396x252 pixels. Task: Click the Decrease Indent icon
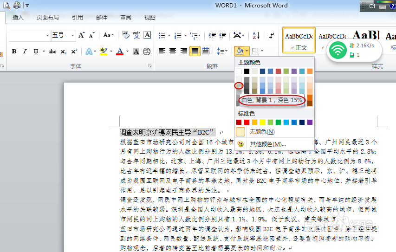(212, 35)
